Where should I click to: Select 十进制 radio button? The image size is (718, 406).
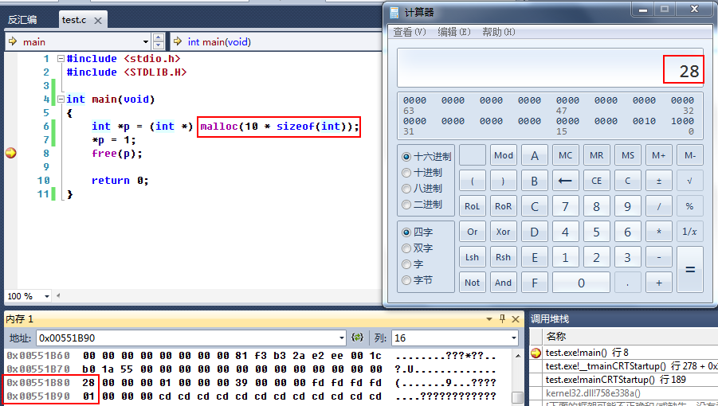tap(422, 173)
